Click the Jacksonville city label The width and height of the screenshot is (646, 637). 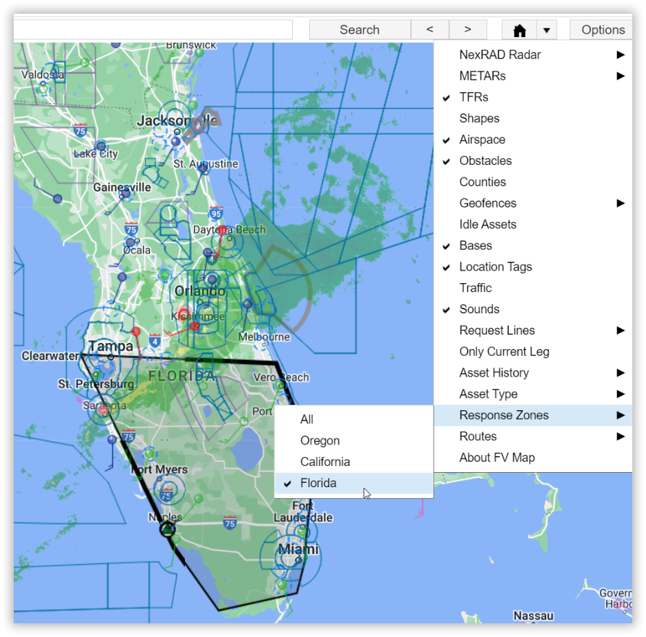pyautogui.click(x=177, y=121)
